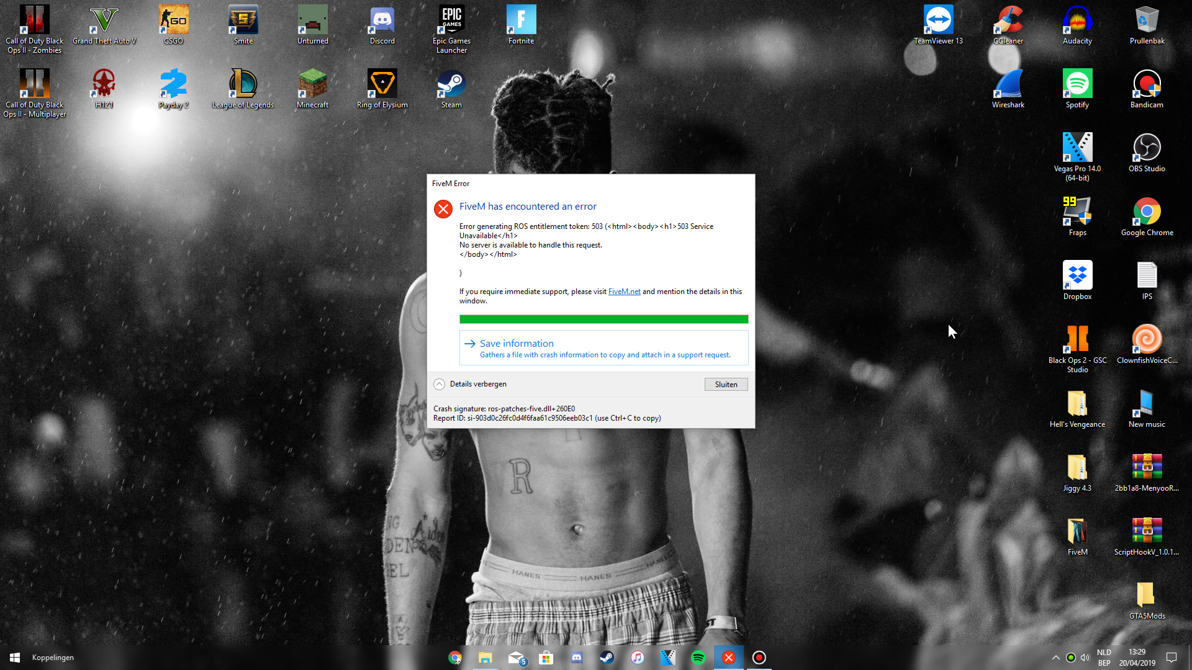Viewport: 1192px width, 670px height.
Task: Select the Epic Games Launcher icon
Action: pos(452,30)
